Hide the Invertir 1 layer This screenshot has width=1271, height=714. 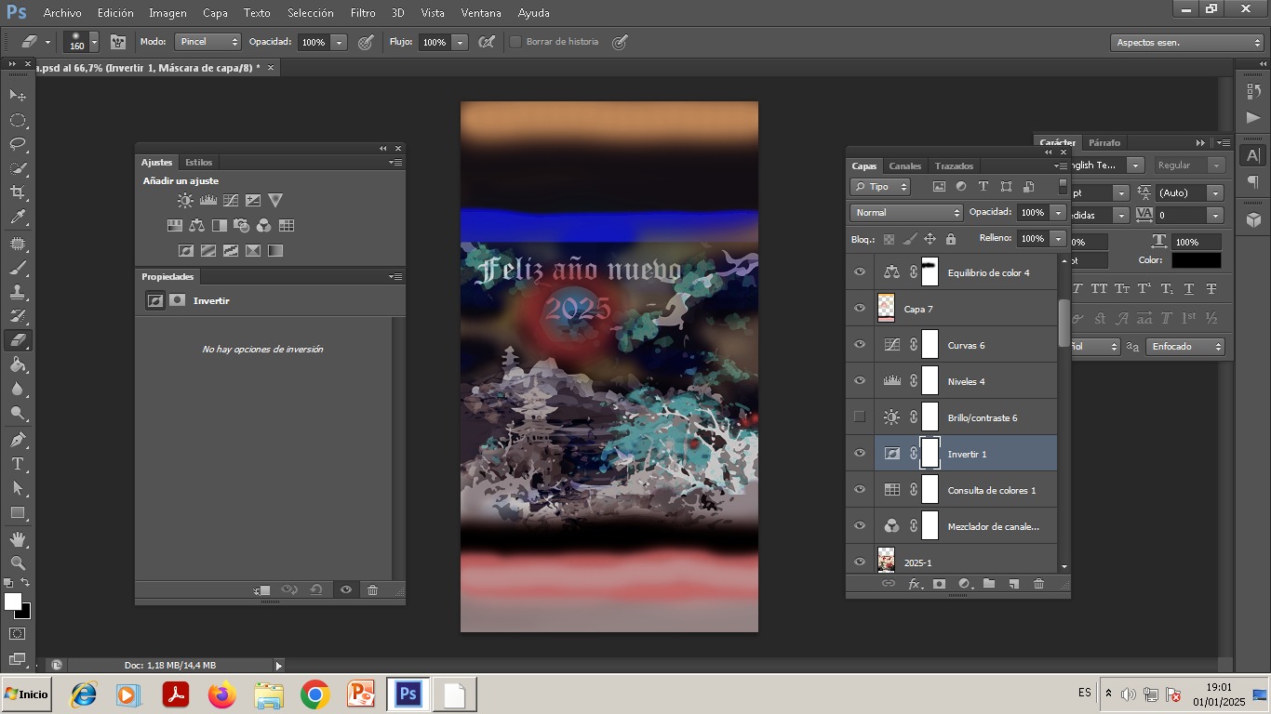[860, 454]
